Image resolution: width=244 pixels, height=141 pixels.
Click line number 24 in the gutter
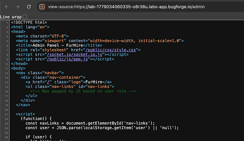pos(6,128)
